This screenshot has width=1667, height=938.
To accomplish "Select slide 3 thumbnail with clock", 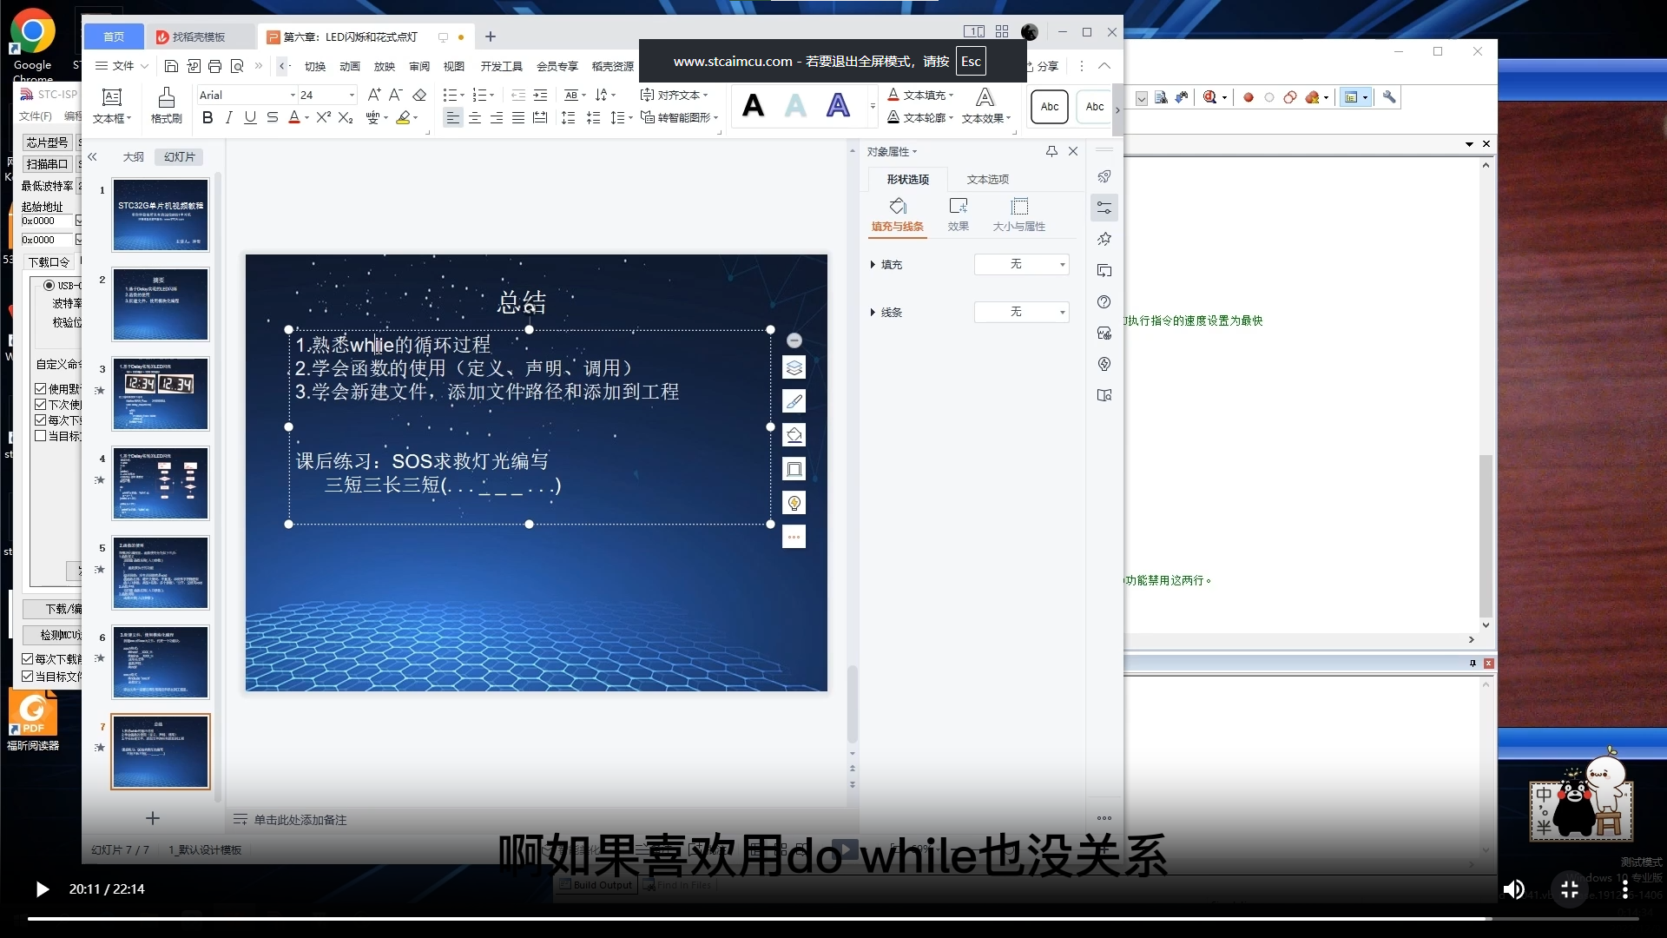I will tap(161, 393).
